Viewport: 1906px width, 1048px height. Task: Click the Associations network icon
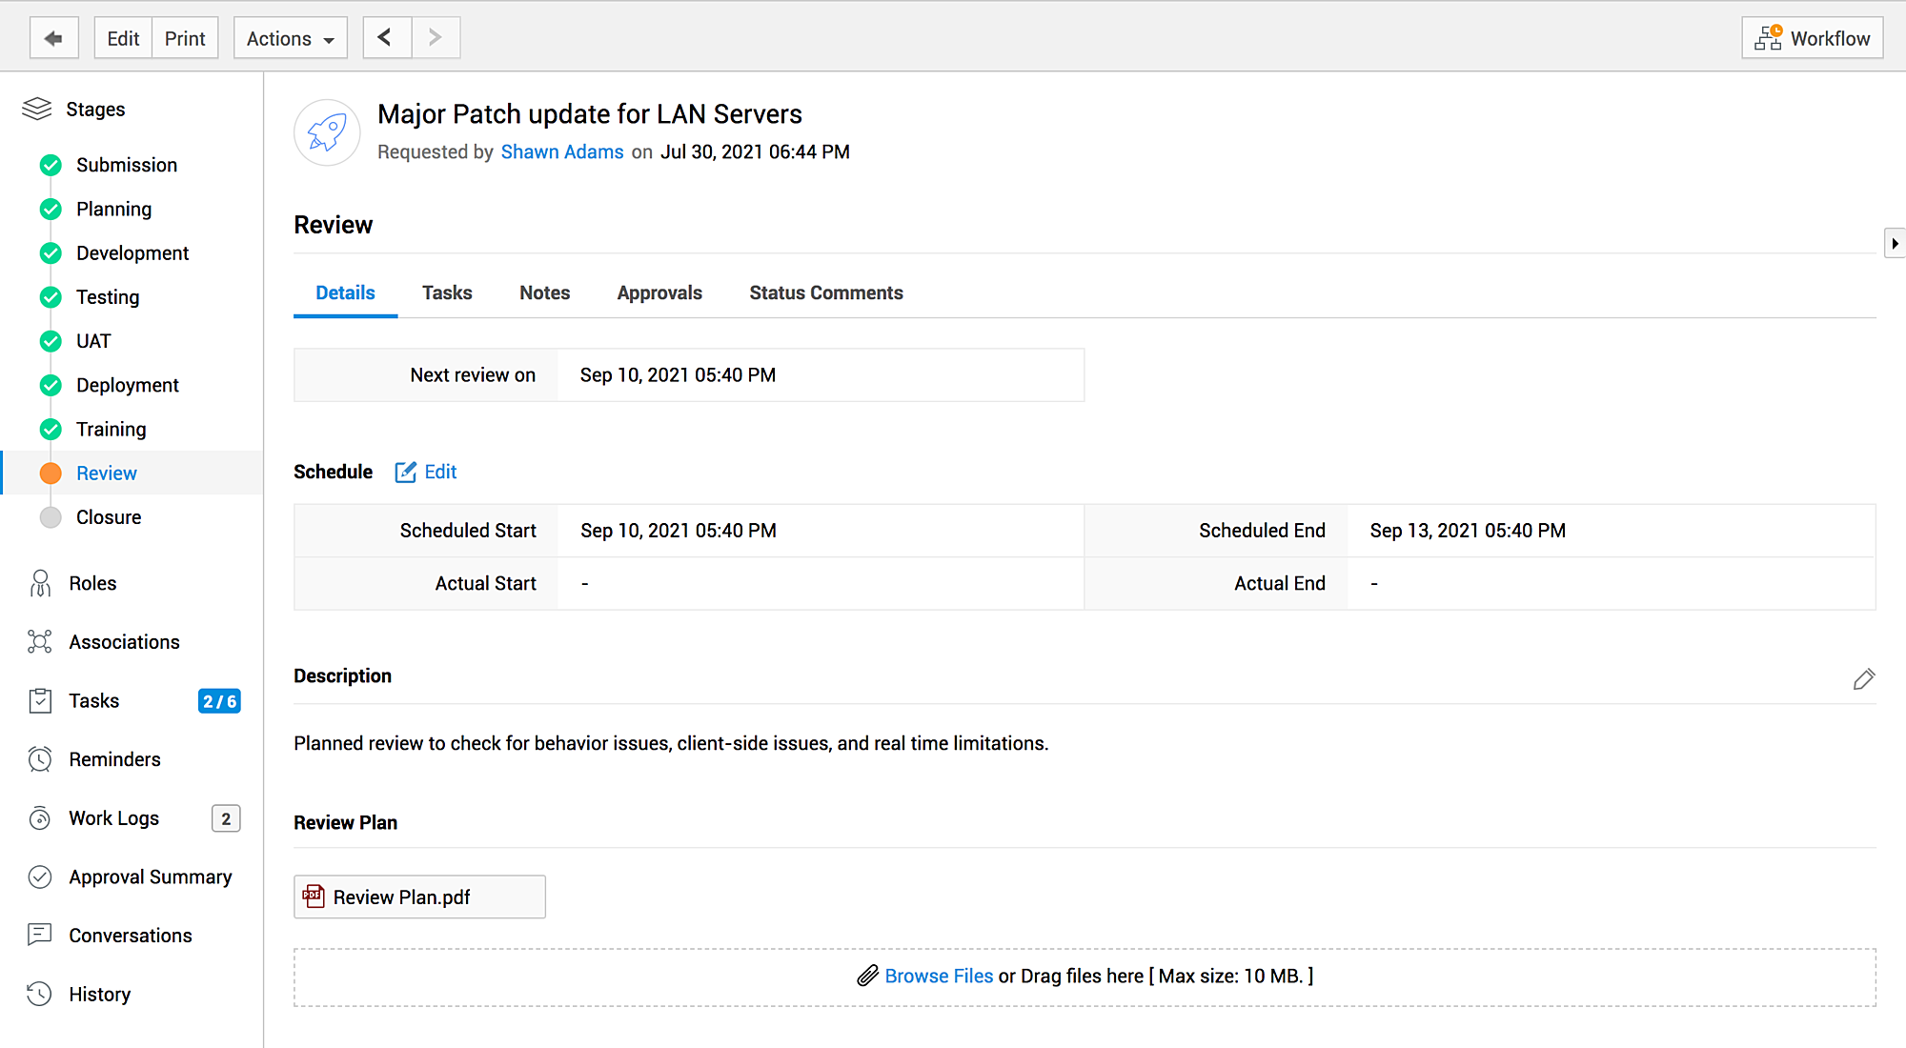point(40,642)
